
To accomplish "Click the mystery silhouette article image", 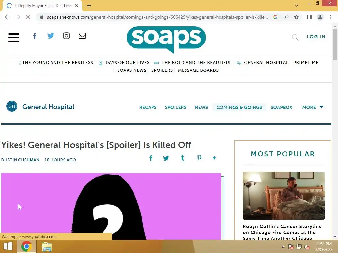I will click(111, 206).
